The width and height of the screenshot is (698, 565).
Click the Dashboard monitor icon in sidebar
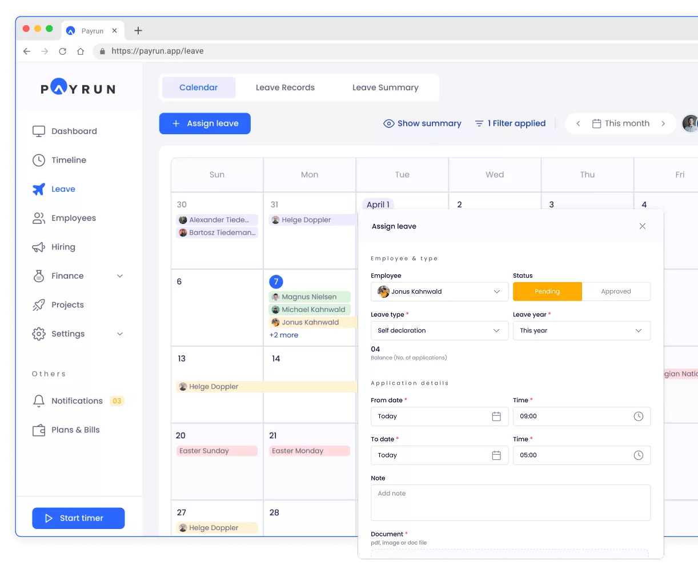(x=39, y=131)
